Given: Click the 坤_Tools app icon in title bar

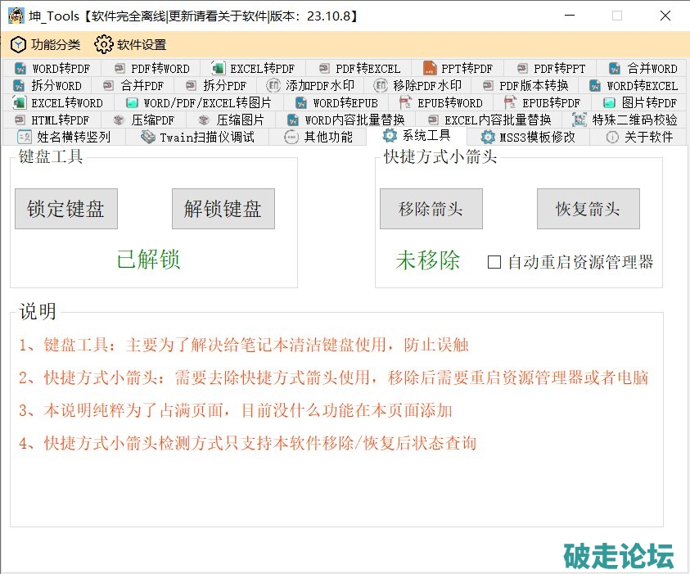Looking at the screenshot, I should point(15,16).
